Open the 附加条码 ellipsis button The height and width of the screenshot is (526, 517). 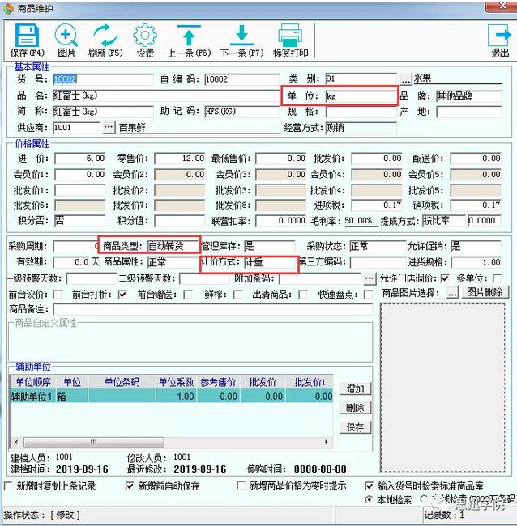pos(370,278)
